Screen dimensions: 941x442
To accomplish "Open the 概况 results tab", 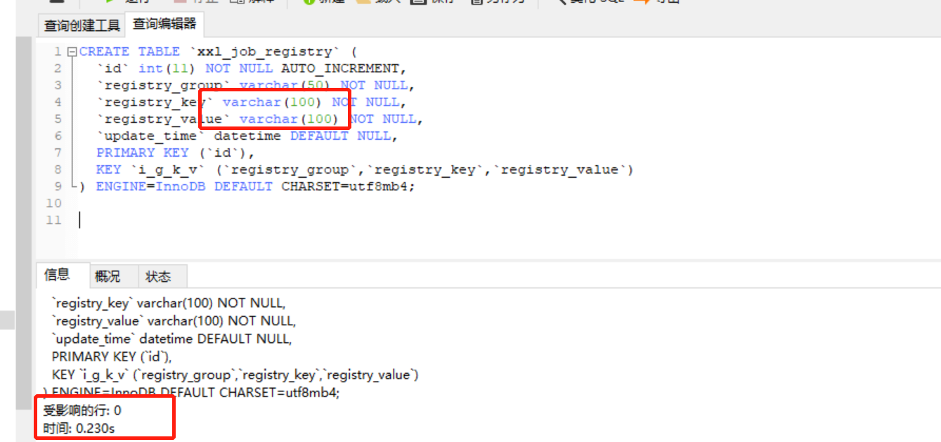I will tap(108, 276).
